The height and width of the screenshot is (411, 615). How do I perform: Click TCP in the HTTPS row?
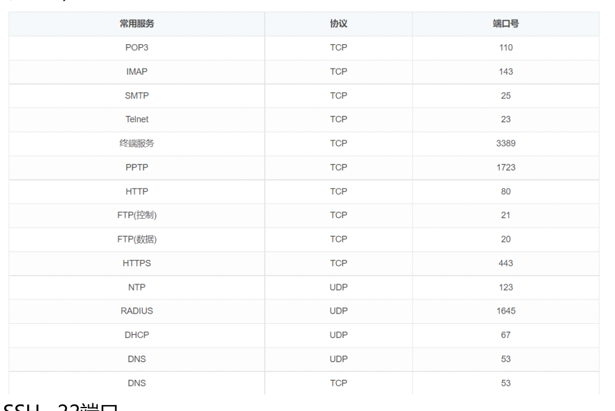338,263
